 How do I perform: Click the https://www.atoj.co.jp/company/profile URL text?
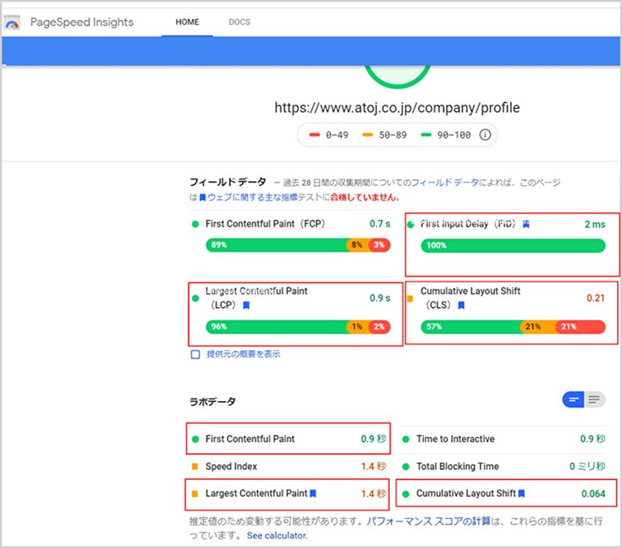point(397,108)
